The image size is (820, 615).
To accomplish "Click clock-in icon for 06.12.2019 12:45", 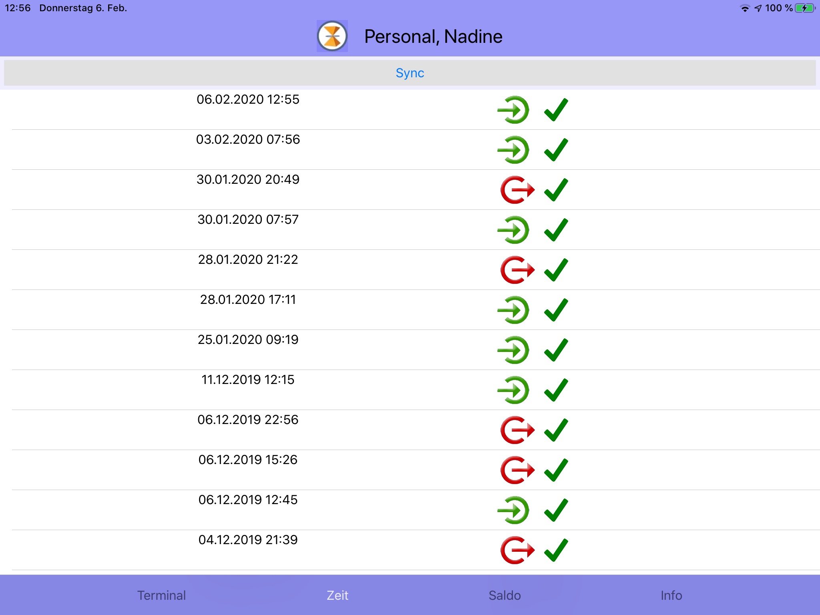I will point(513,510).
